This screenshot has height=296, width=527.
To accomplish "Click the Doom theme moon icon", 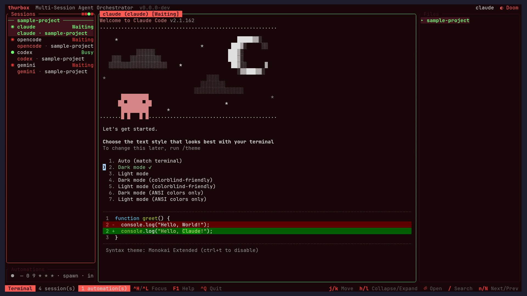I will pos(502,8).
